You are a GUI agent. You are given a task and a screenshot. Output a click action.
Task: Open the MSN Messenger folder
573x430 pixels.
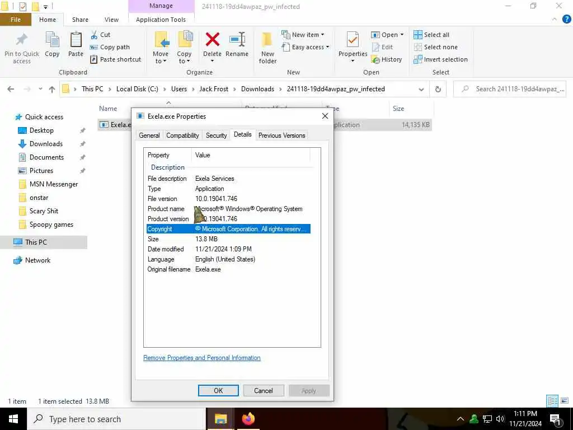coord(54,184)
